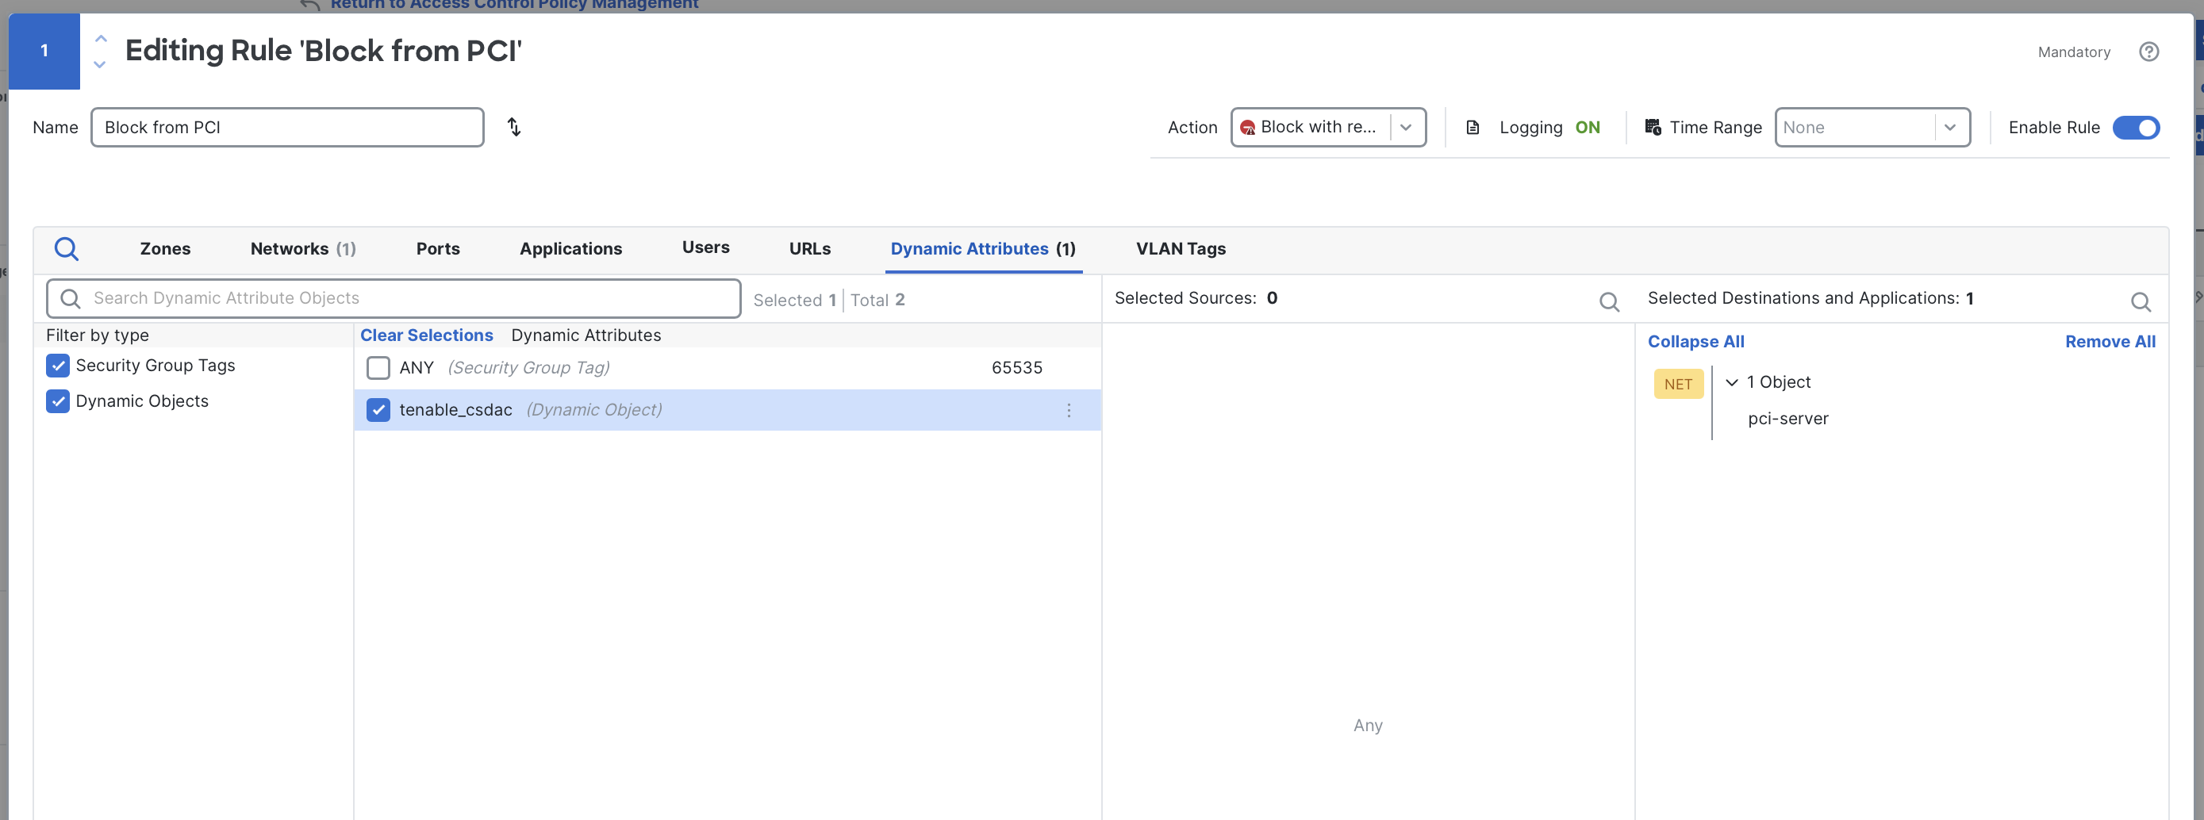The width and height of the screenshot is (2204, 820).
Task: Switch to the VLAN Tags tab
Action: coord(1181,249)
